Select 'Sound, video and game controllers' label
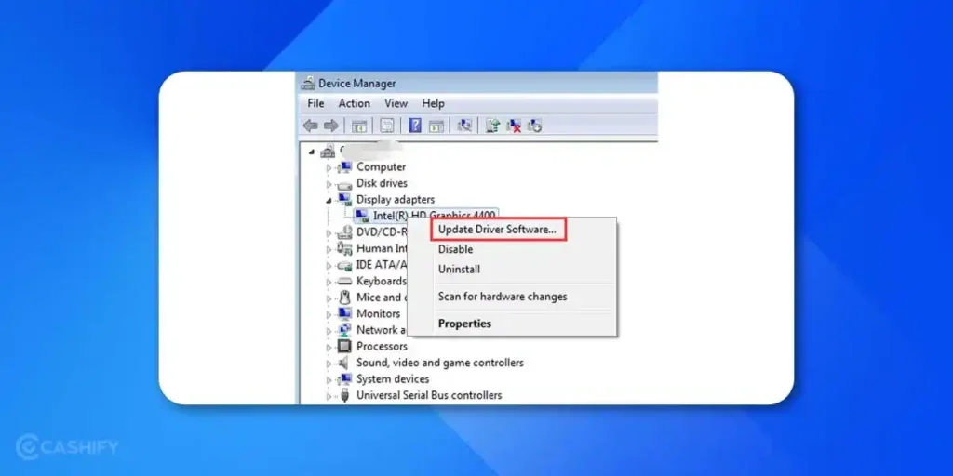This screenshot has width=953, height=476. [440, 363]
